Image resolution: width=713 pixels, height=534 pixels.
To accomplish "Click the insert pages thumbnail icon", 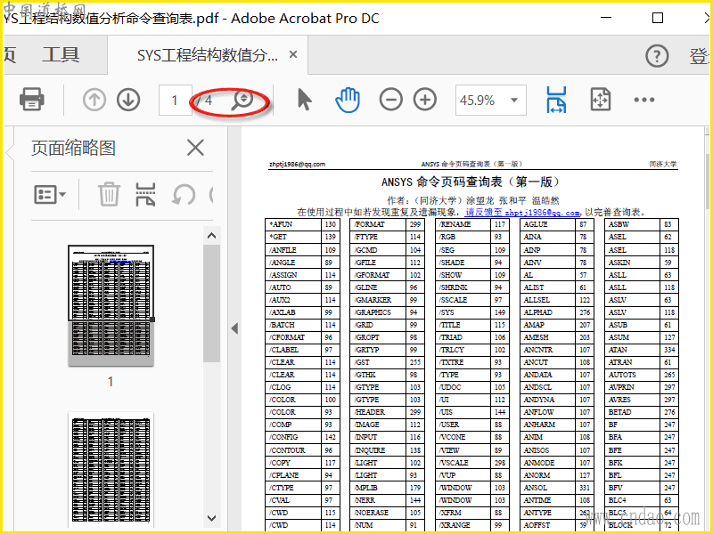I will 145,194.
